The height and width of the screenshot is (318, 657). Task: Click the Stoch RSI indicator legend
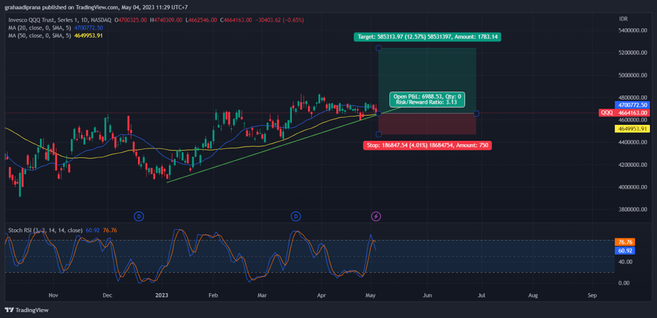[62, 230]
